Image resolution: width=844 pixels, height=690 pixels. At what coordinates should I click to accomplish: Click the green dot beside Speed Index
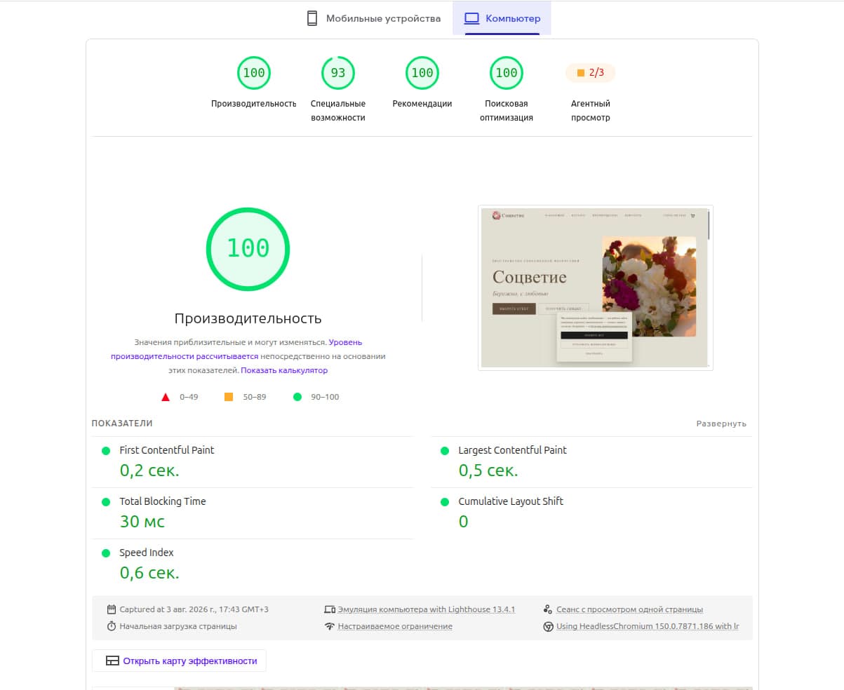[106, 553]
